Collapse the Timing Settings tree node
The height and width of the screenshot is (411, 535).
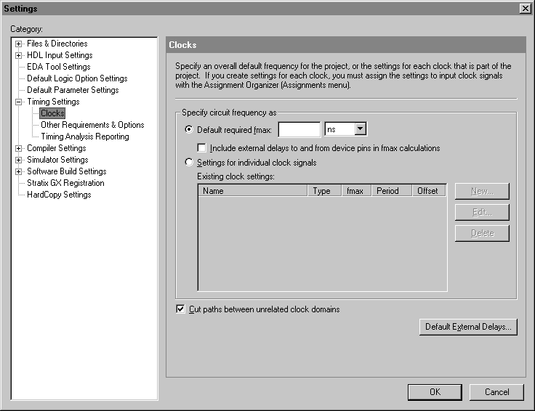click(18, 102)
